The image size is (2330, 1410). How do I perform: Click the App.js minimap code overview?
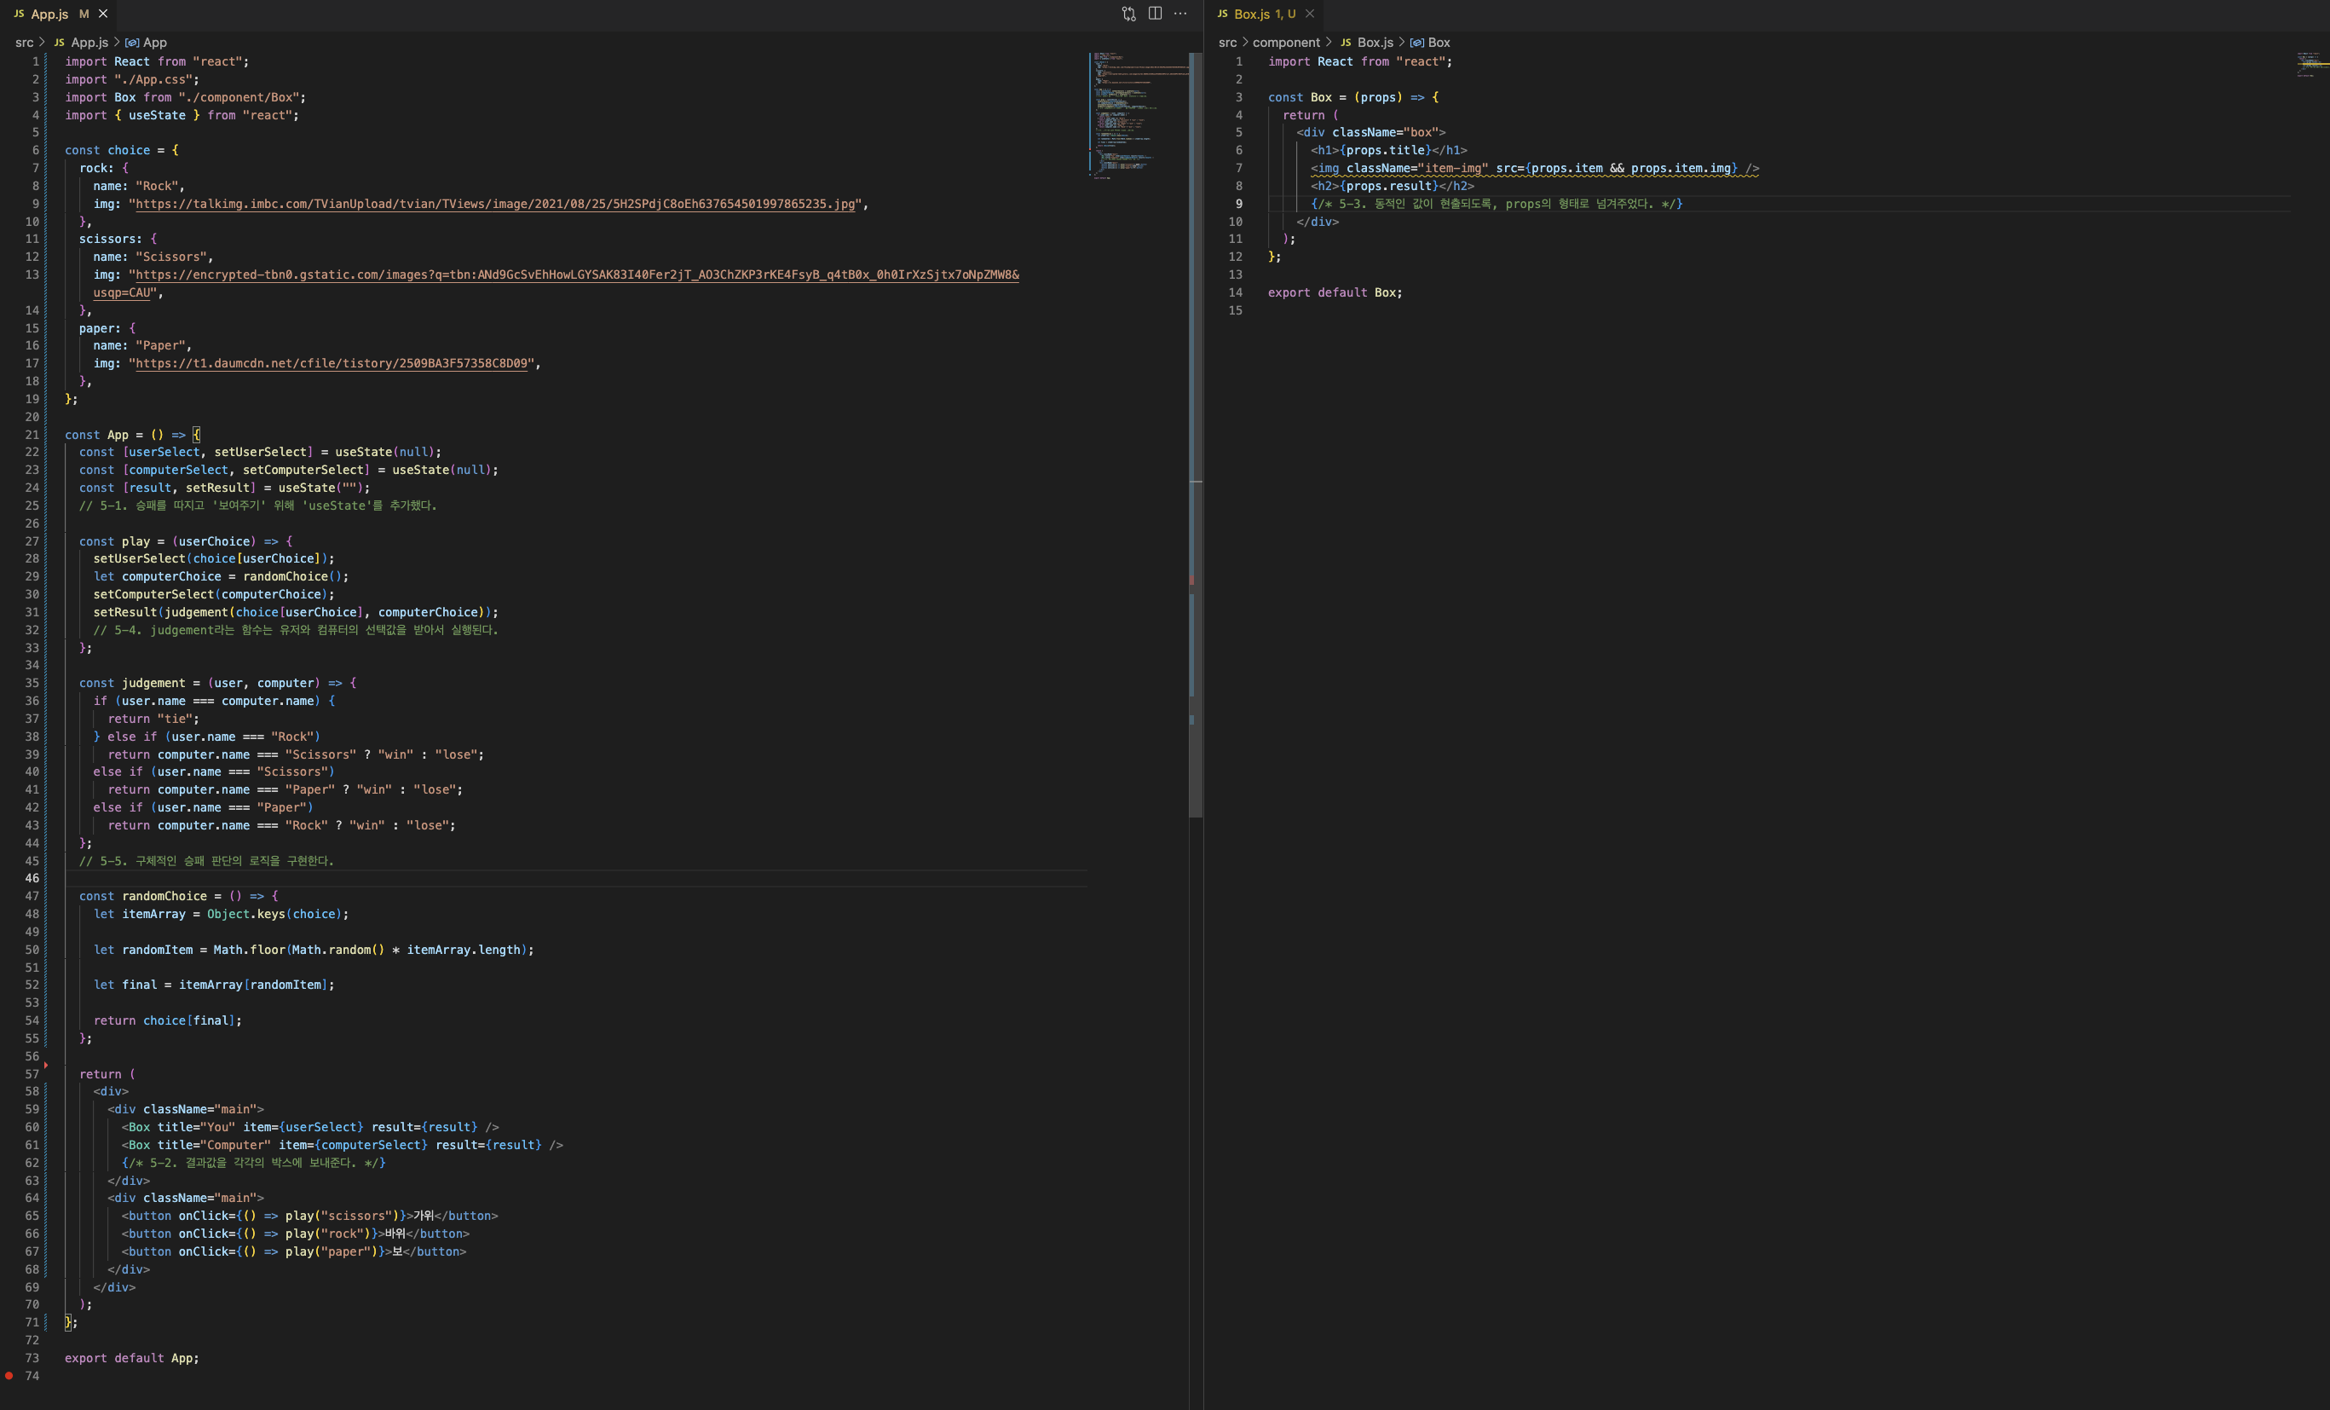pyautogui.click(x=1138, y=115)
